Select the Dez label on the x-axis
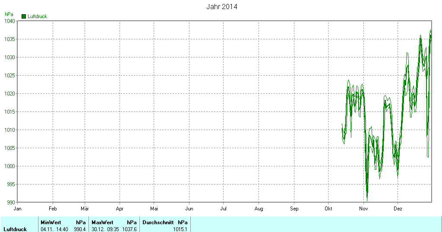Screen dimensions: 442x232 [x=398, y=209]
